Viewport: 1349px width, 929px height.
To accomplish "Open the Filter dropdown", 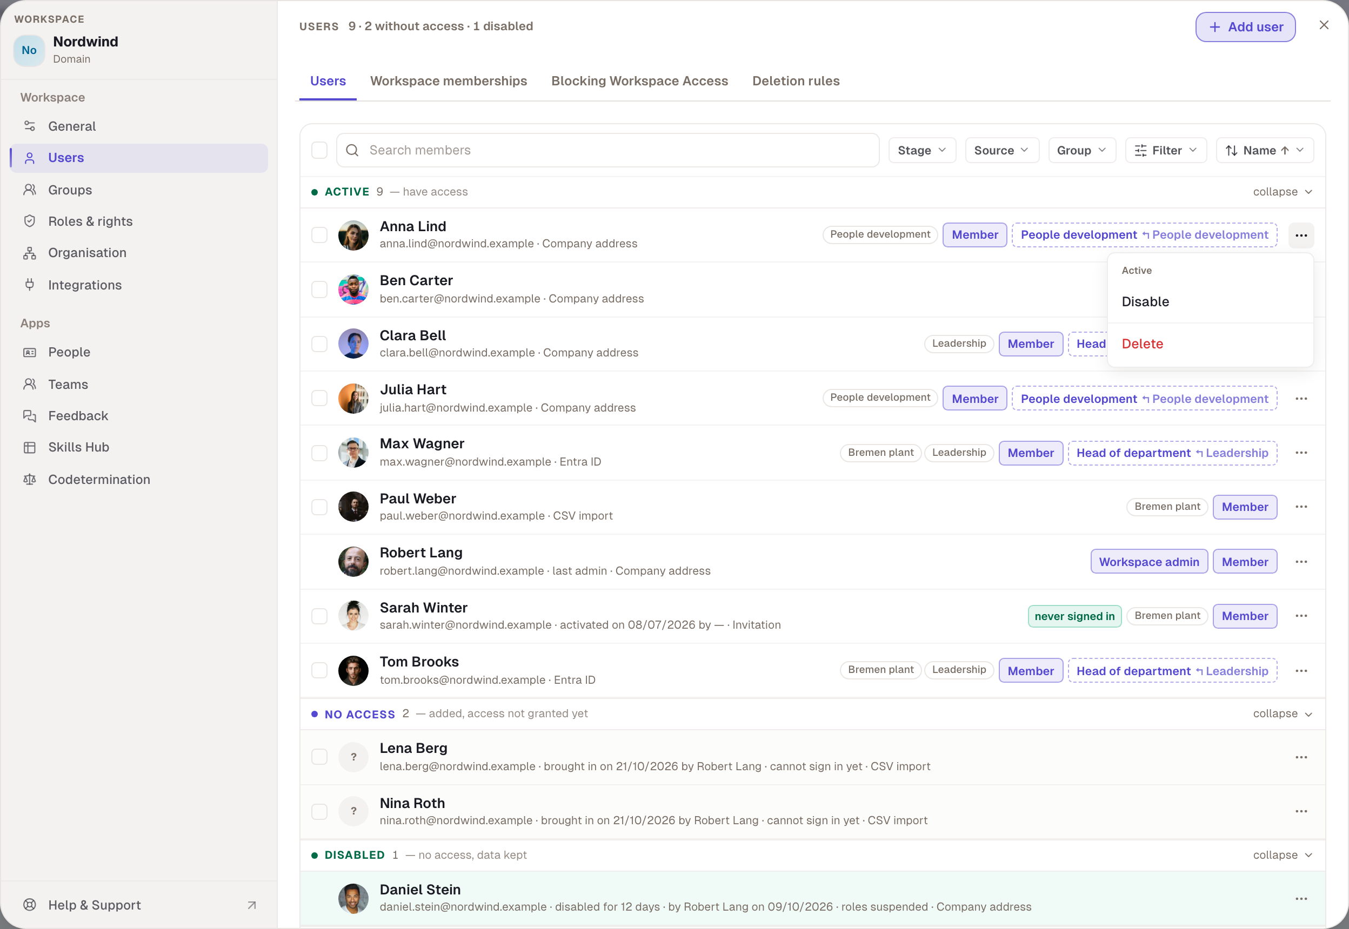I will point(1166,150).
